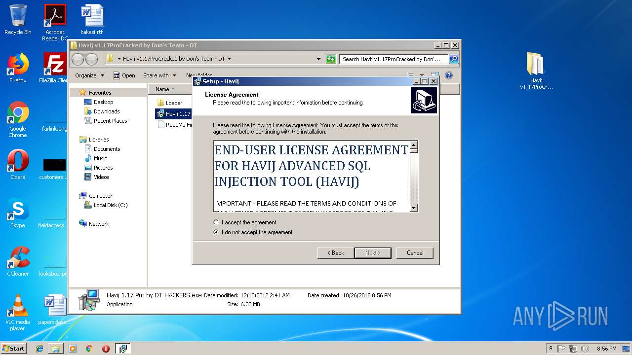Open the Start menu
The height and width of the screenshot is (355, 632).
13,349
